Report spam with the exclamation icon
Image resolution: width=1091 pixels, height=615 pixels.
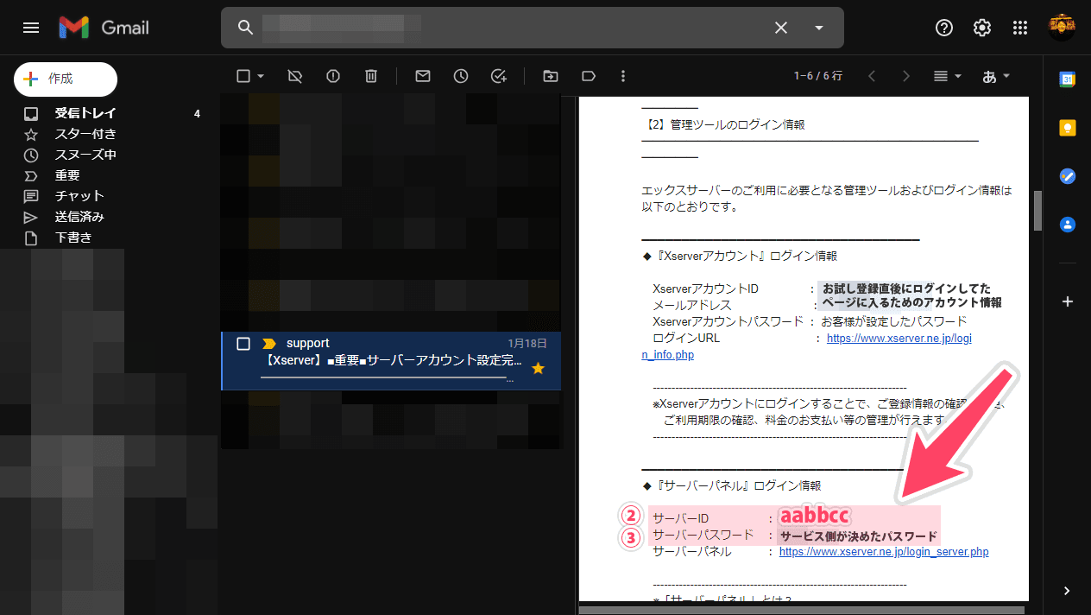point(333,76)
